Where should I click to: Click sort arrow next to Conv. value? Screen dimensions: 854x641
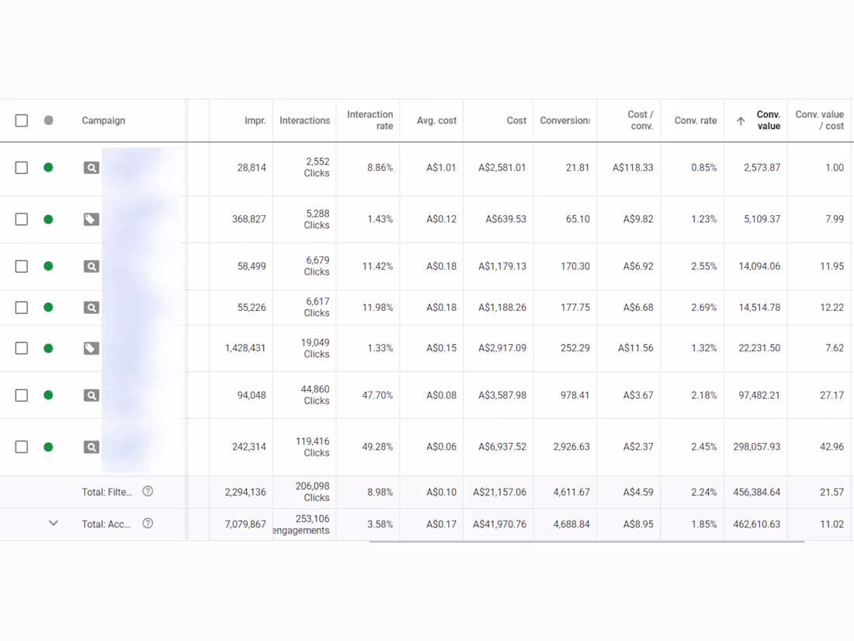click(741, 121)
